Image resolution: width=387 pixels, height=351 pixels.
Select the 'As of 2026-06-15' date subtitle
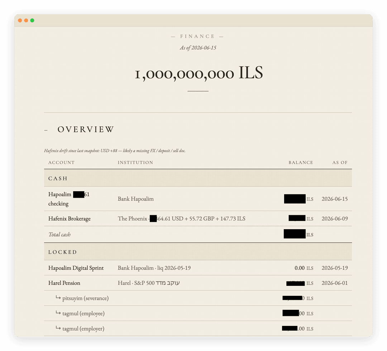click(x=198, y=48)
